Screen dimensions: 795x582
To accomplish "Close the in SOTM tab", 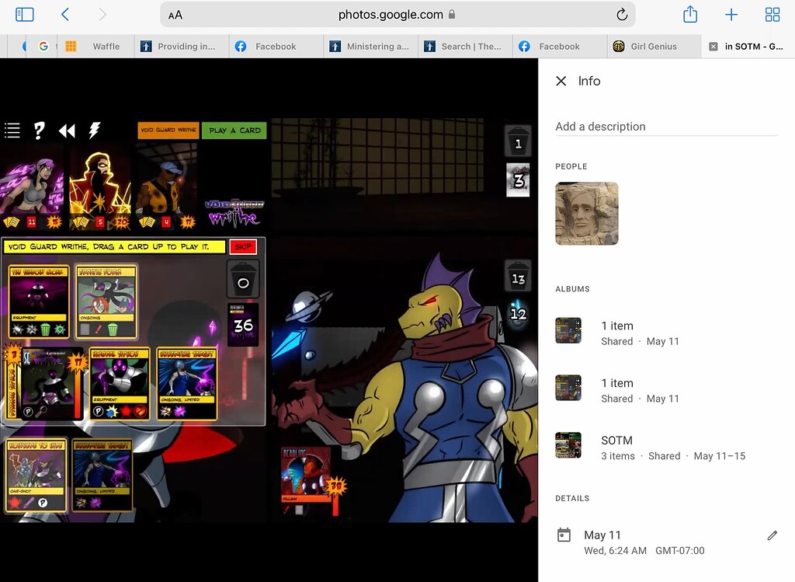I will (x=713, y=47).
